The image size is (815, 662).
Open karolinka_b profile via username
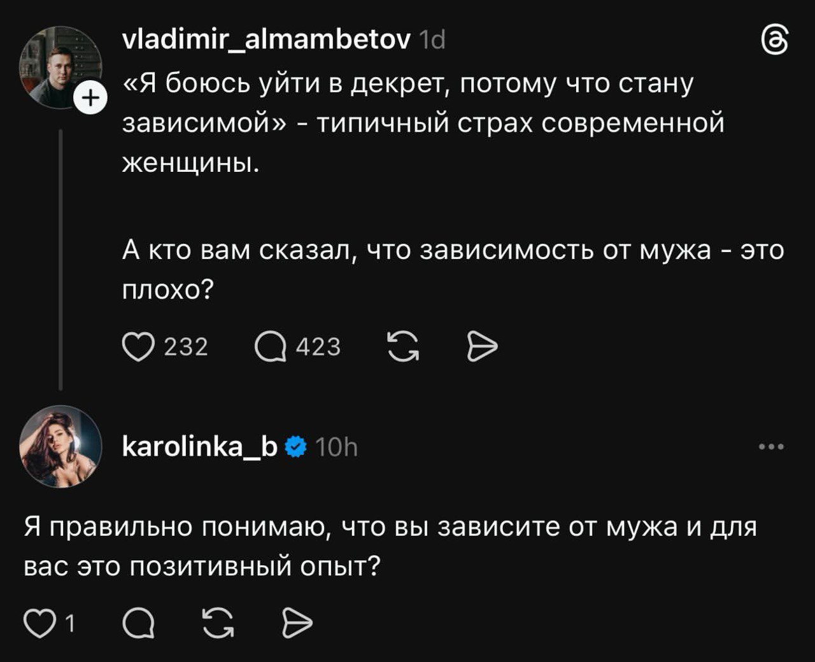coord(199,447)
